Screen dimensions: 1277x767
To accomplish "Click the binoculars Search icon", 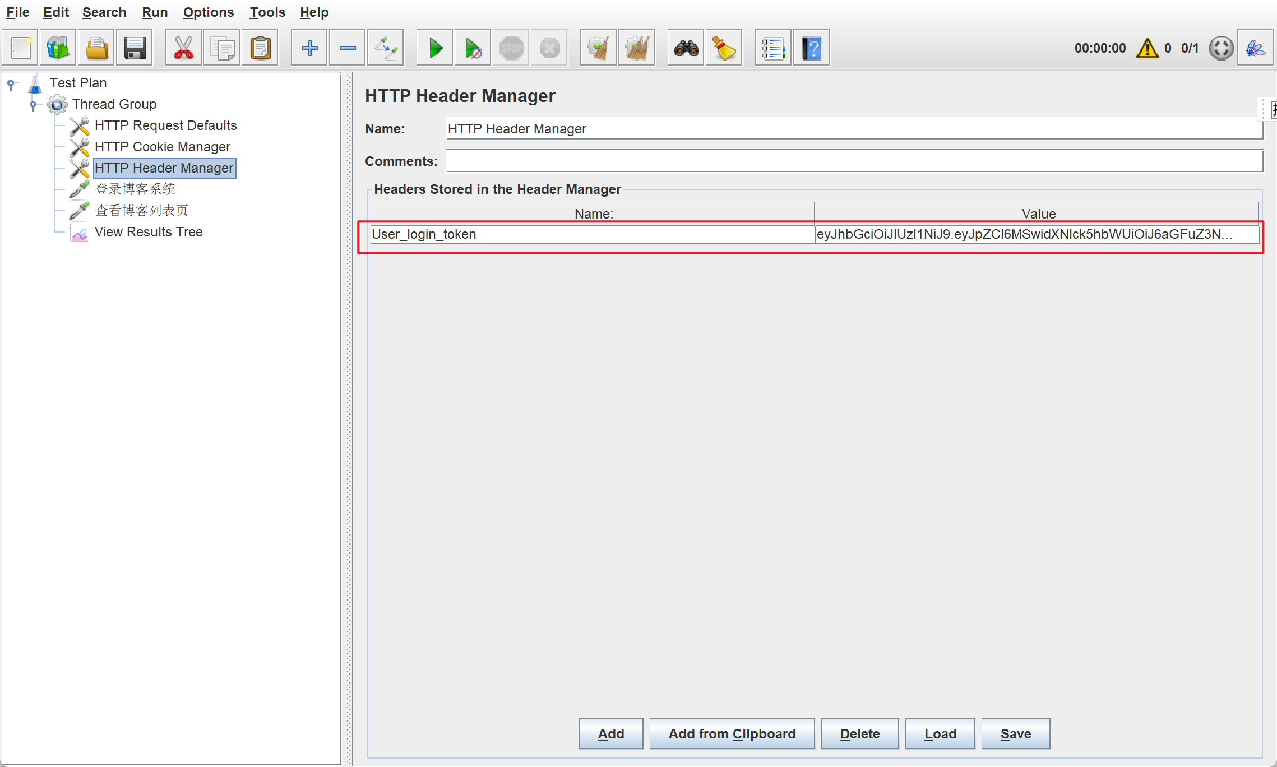I will [x=686, y=48].
